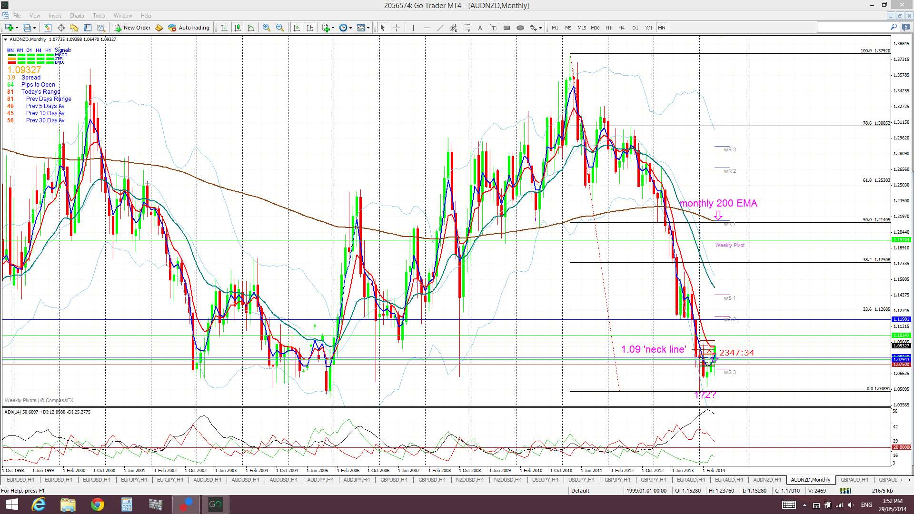The image size is (914, 514).
Task: Switch chart to M5 timeframe
Action: [x=568, y=28]
